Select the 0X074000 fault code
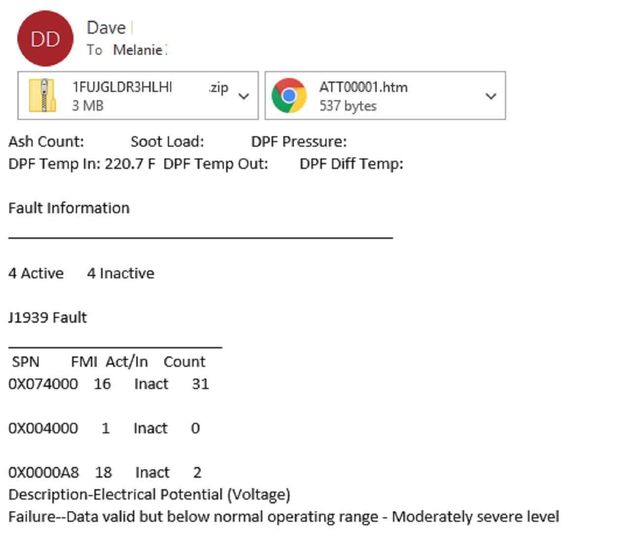This screenshot has width=632, height=537. click(43, 384)
